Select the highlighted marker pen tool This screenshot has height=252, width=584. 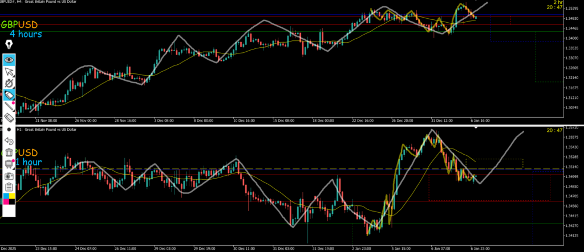(9, 95)
